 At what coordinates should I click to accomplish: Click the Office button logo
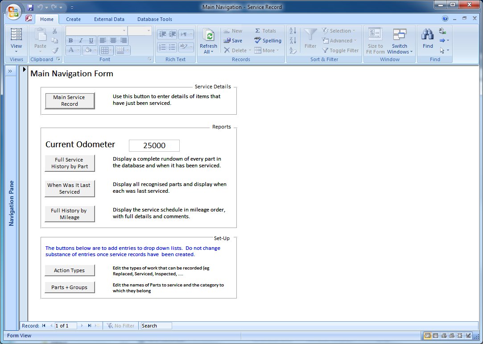(x=13, y=12)
